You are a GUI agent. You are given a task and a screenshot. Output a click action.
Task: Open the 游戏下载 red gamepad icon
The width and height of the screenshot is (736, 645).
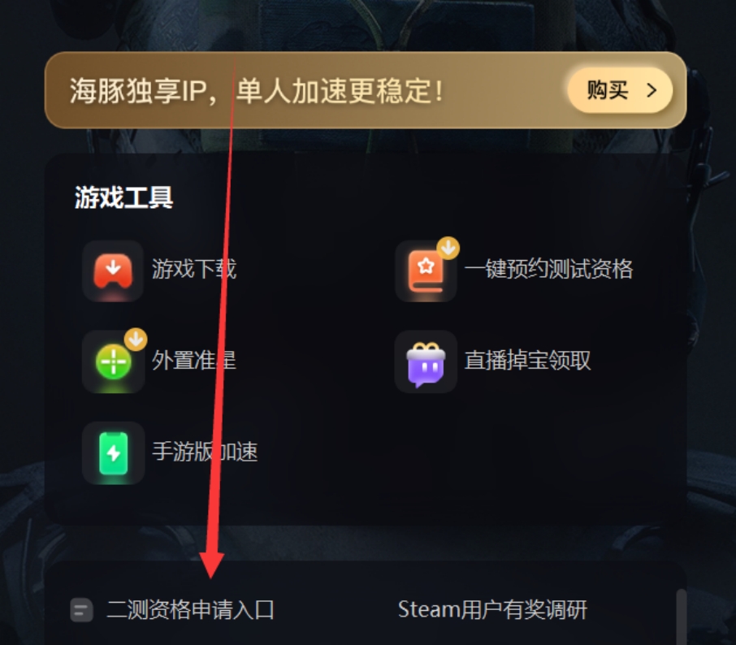tap(113, 271)
